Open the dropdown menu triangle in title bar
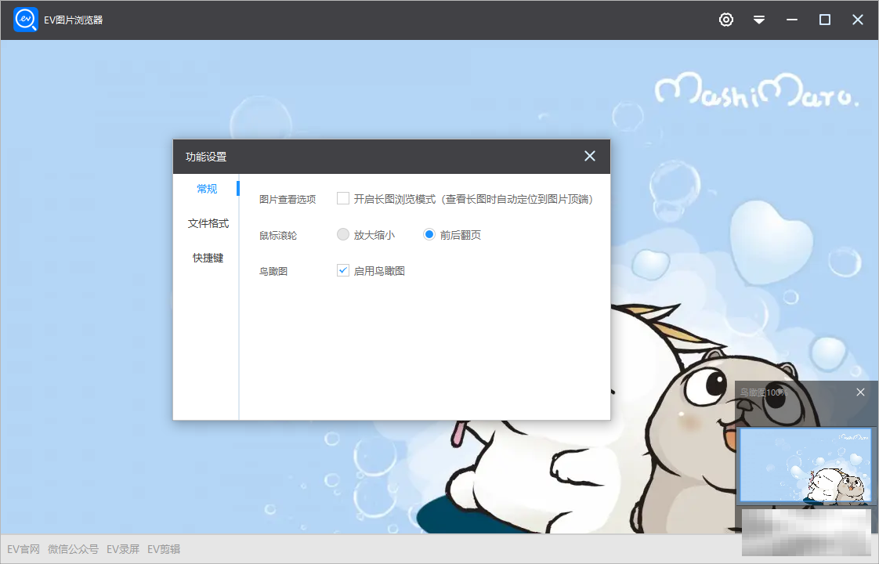Viewport: 879px width, 564px height. click(x=759, y=20)
